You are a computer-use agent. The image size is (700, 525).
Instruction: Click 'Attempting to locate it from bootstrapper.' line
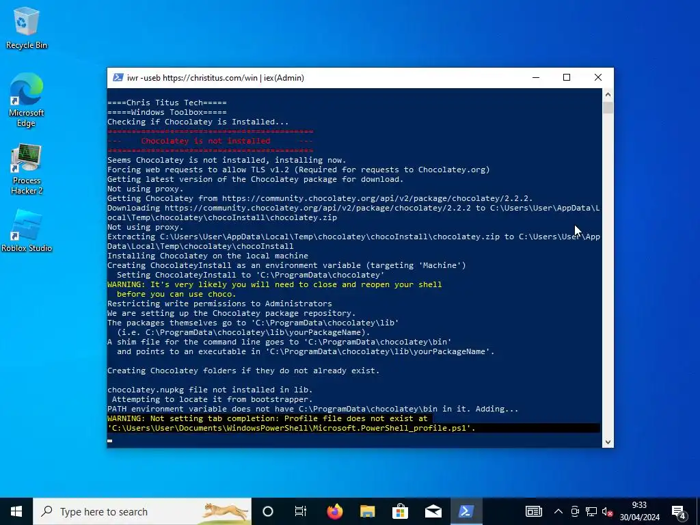(212, 399)
